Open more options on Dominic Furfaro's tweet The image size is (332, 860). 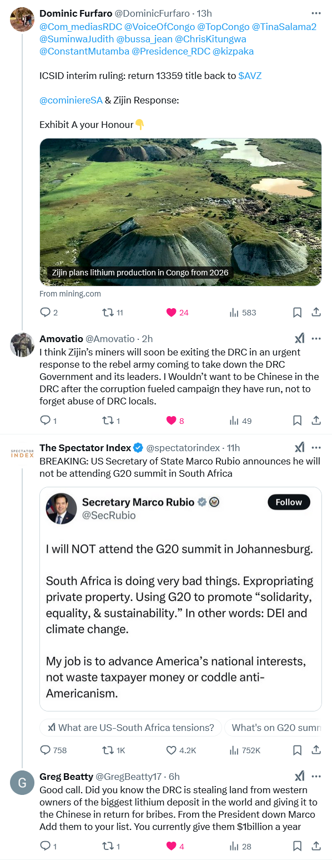coord(316,13)
